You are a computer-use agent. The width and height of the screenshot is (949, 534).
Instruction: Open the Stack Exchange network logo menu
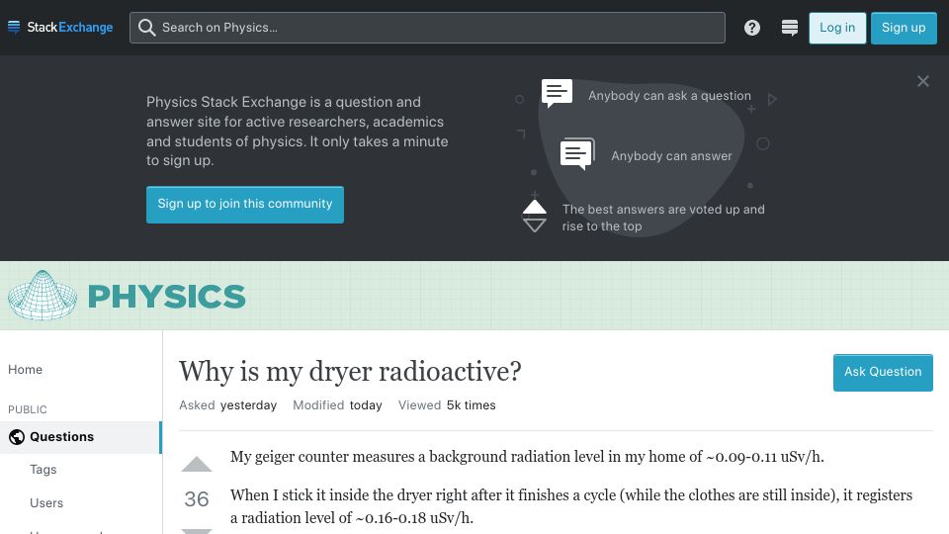pos(60,28)
